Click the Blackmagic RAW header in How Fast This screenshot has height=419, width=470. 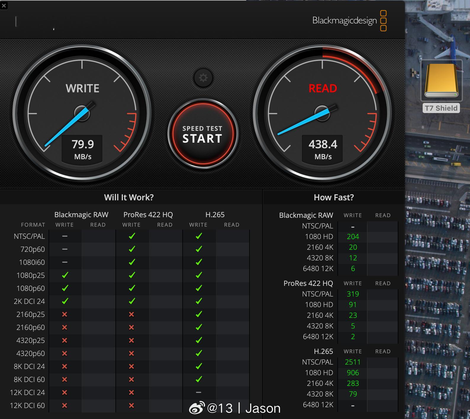point(306,215)
